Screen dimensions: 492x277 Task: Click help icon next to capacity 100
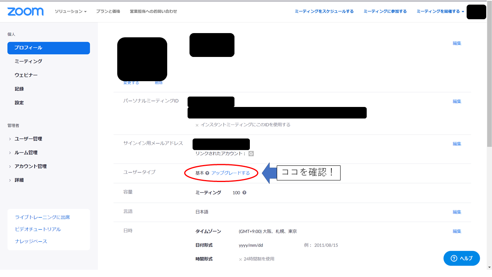(x=244, y=193)
